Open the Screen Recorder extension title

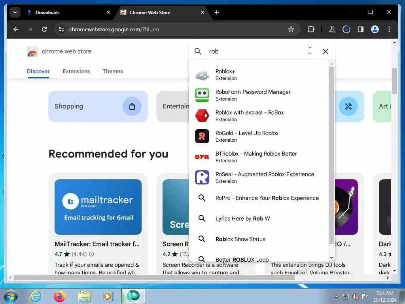coord(176,244)
